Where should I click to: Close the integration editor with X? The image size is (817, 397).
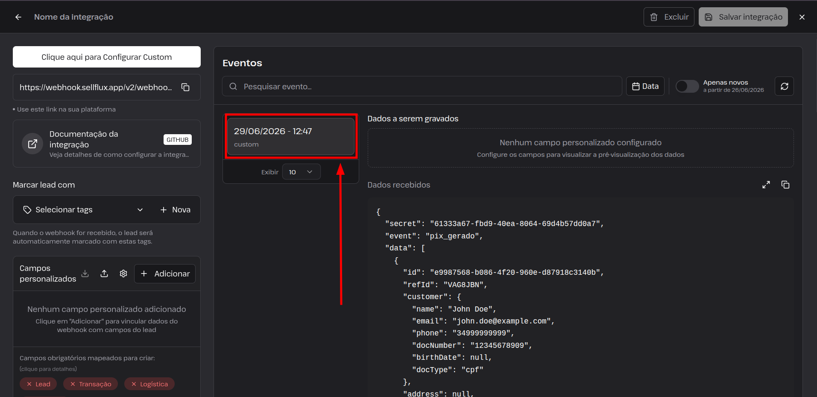802,17
